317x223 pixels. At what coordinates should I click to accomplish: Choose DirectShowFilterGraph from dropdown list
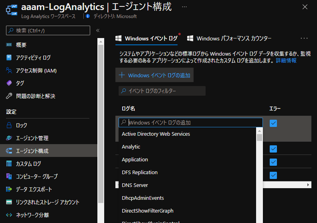pos(187,211)
